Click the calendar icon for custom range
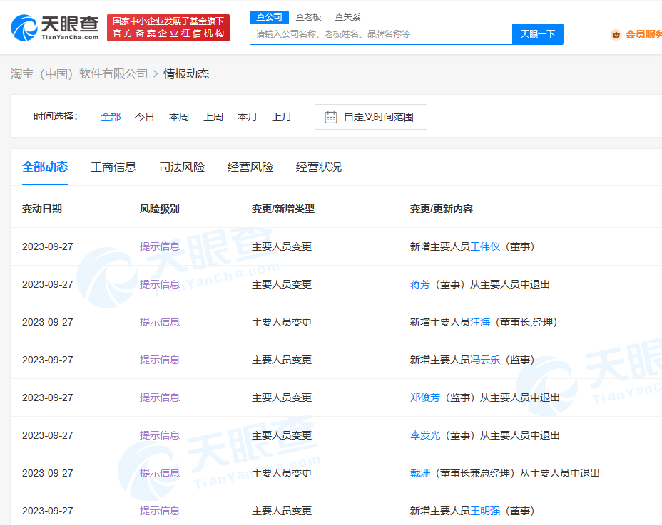This screenshot has width=662, height=525. [331, 117]
